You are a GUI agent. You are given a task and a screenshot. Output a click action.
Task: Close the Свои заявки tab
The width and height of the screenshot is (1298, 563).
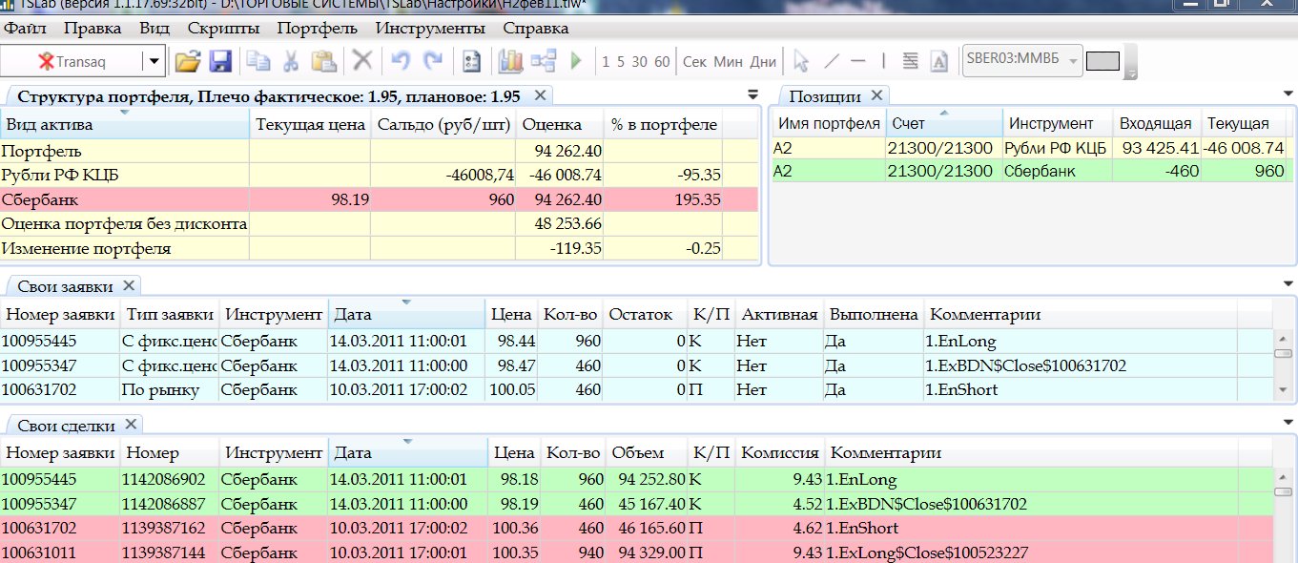click(x=129, y=286)
